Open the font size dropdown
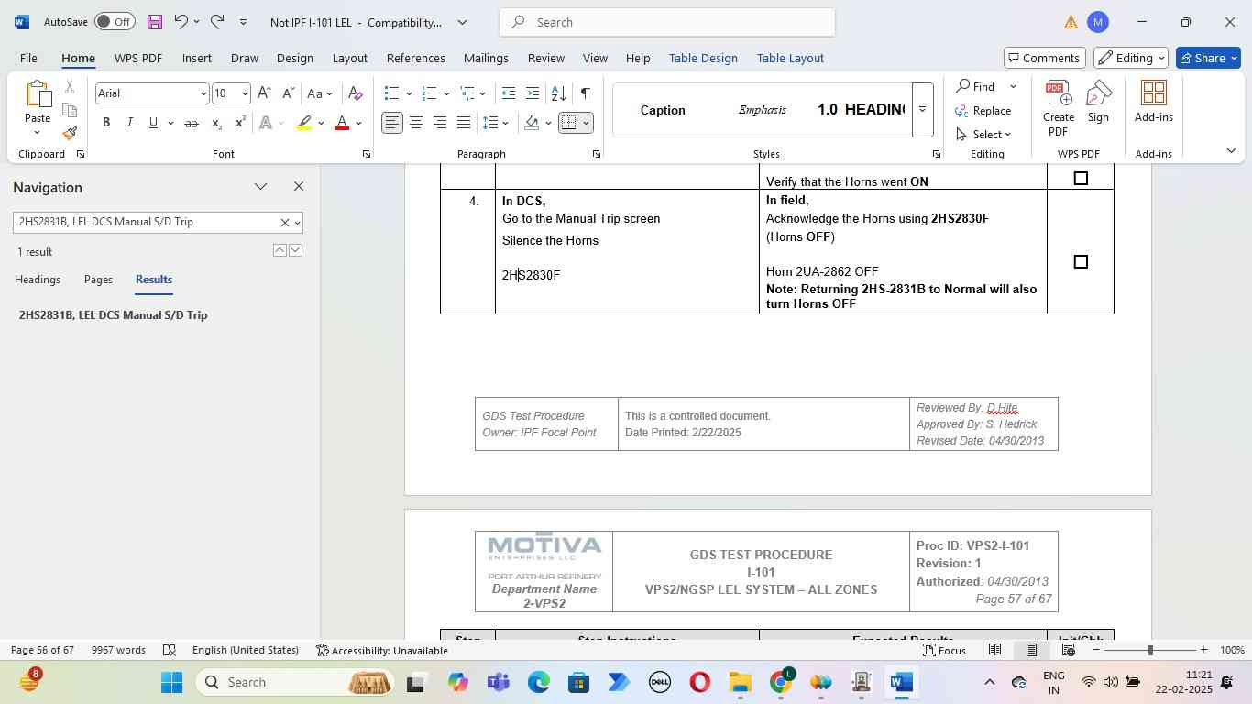Screen dimensions: 1252x704 point(244,93)
